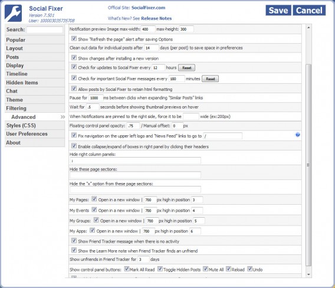Click the notification preview max-height field
This screenshot has width=335, height=288.
[186, 29]
